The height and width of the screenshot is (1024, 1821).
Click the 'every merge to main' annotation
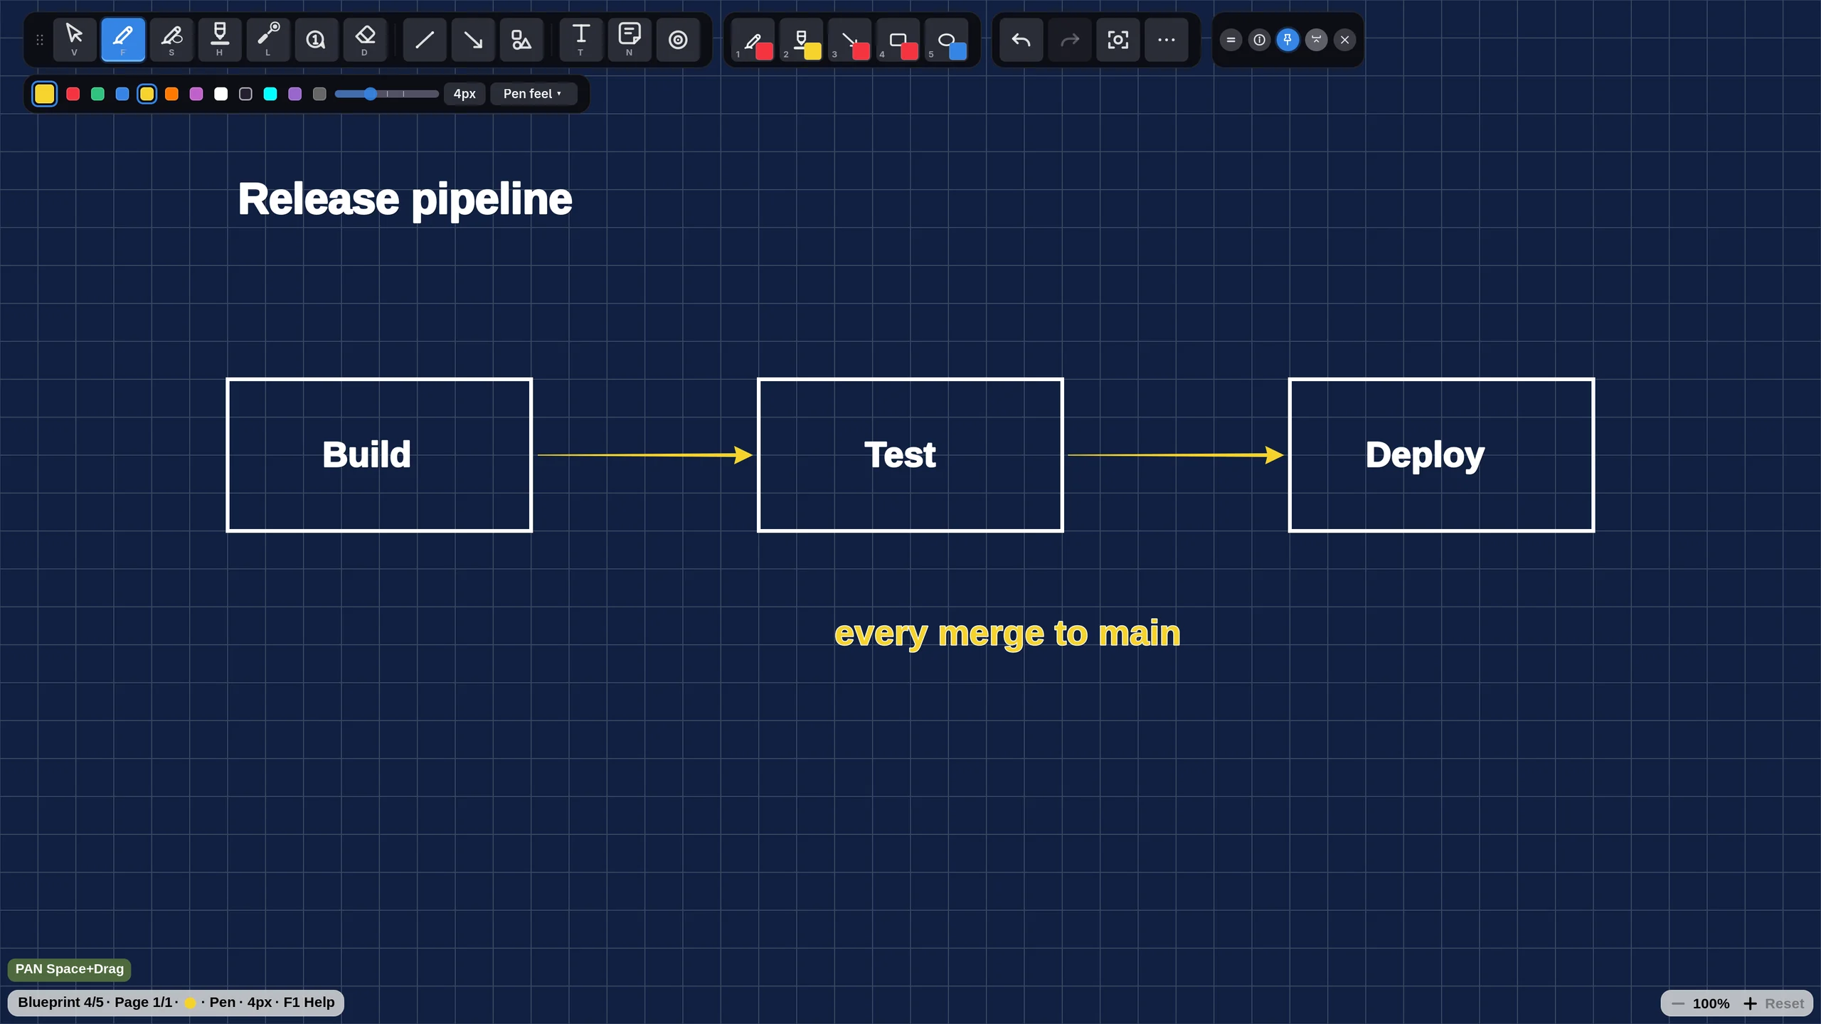[1007, 634]
